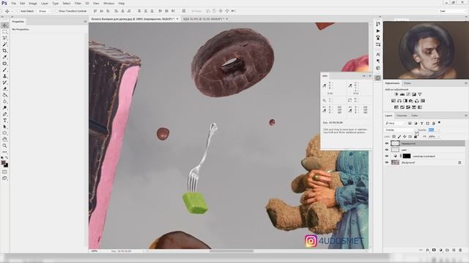Select the Brush tool
469x263 pixels.
click(x=4, y=70)
